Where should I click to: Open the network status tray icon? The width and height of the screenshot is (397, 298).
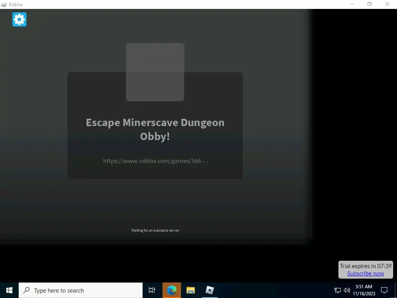(338, 290)
